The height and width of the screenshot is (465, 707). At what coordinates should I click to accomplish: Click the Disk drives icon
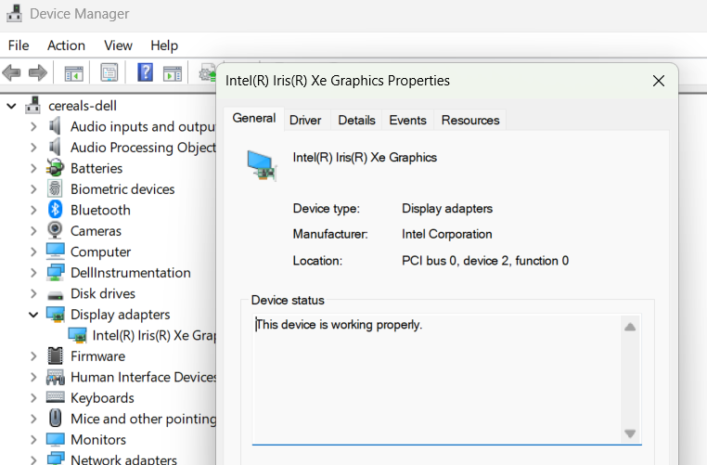point(55,295)
